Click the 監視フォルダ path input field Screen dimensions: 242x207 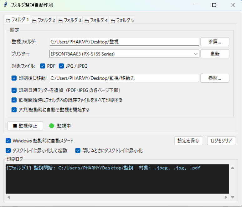124,42
